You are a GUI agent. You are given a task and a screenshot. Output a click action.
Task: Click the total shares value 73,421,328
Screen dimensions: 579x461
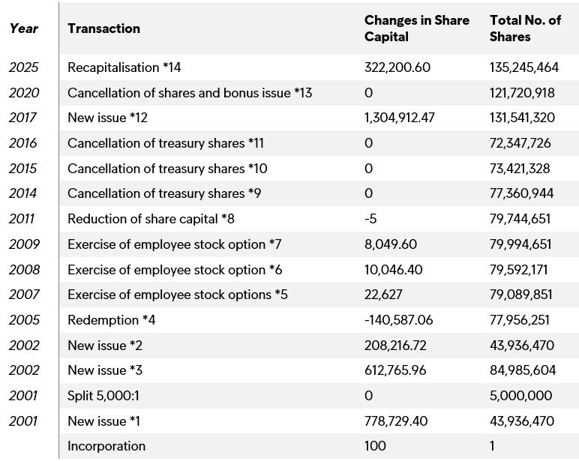coord(521,169)
